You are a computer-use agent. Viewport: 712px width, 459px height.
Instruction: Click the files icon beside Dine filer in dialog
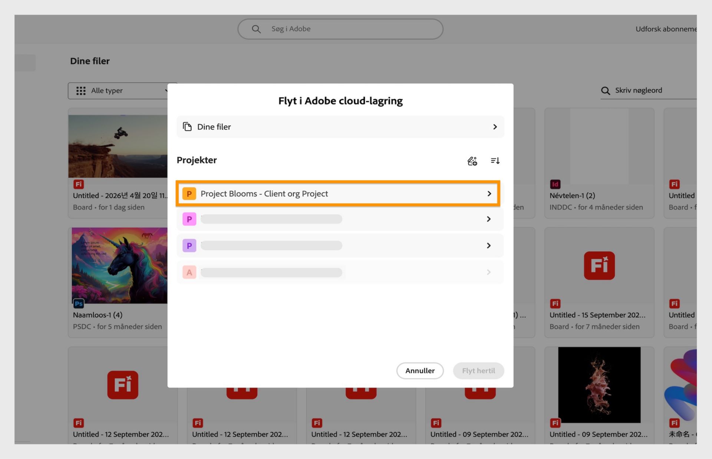(x=187, y=127)
